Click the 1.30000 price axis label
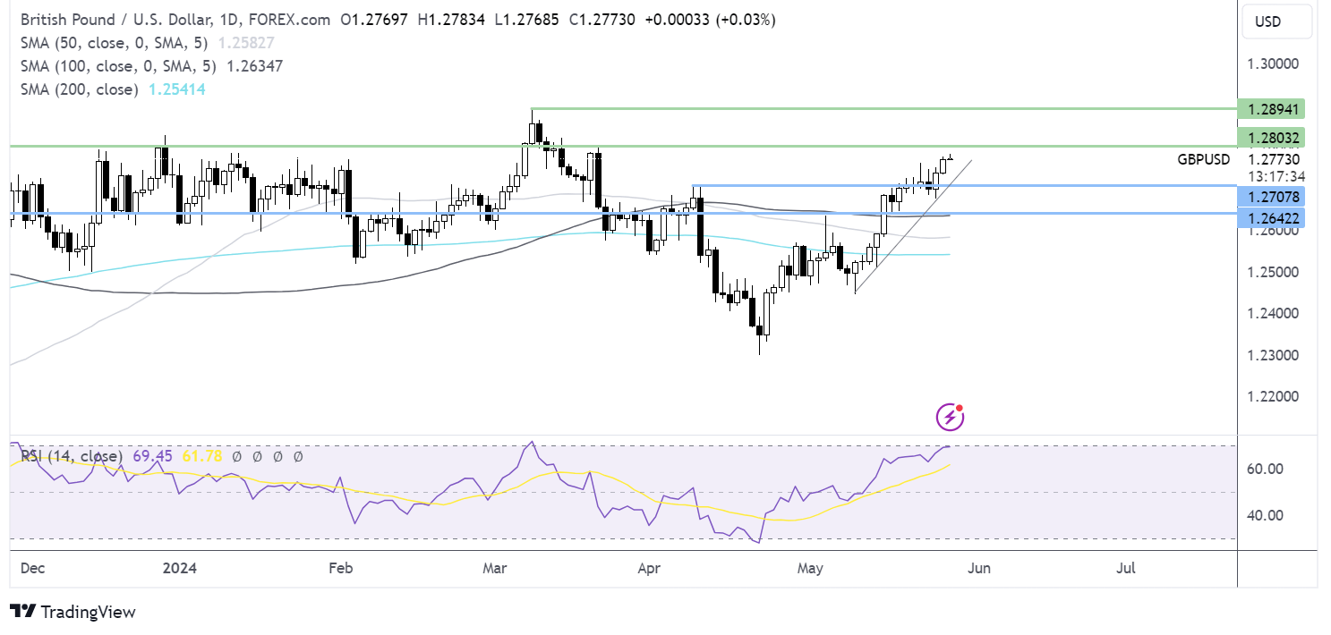This screenshot has width=1331, height=635. (1272, 64)
